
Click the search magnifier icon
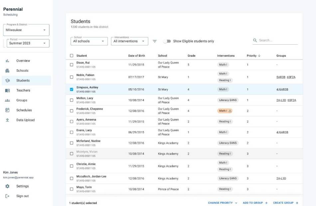pos(255,40)
